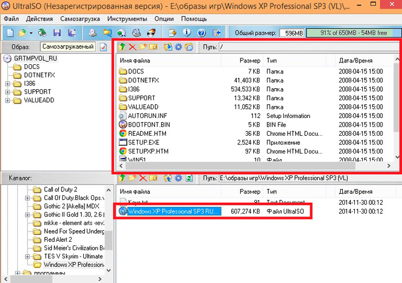Select README.HTM in image file list
Viewport: 402px width, 283px height.
(147, 133)
